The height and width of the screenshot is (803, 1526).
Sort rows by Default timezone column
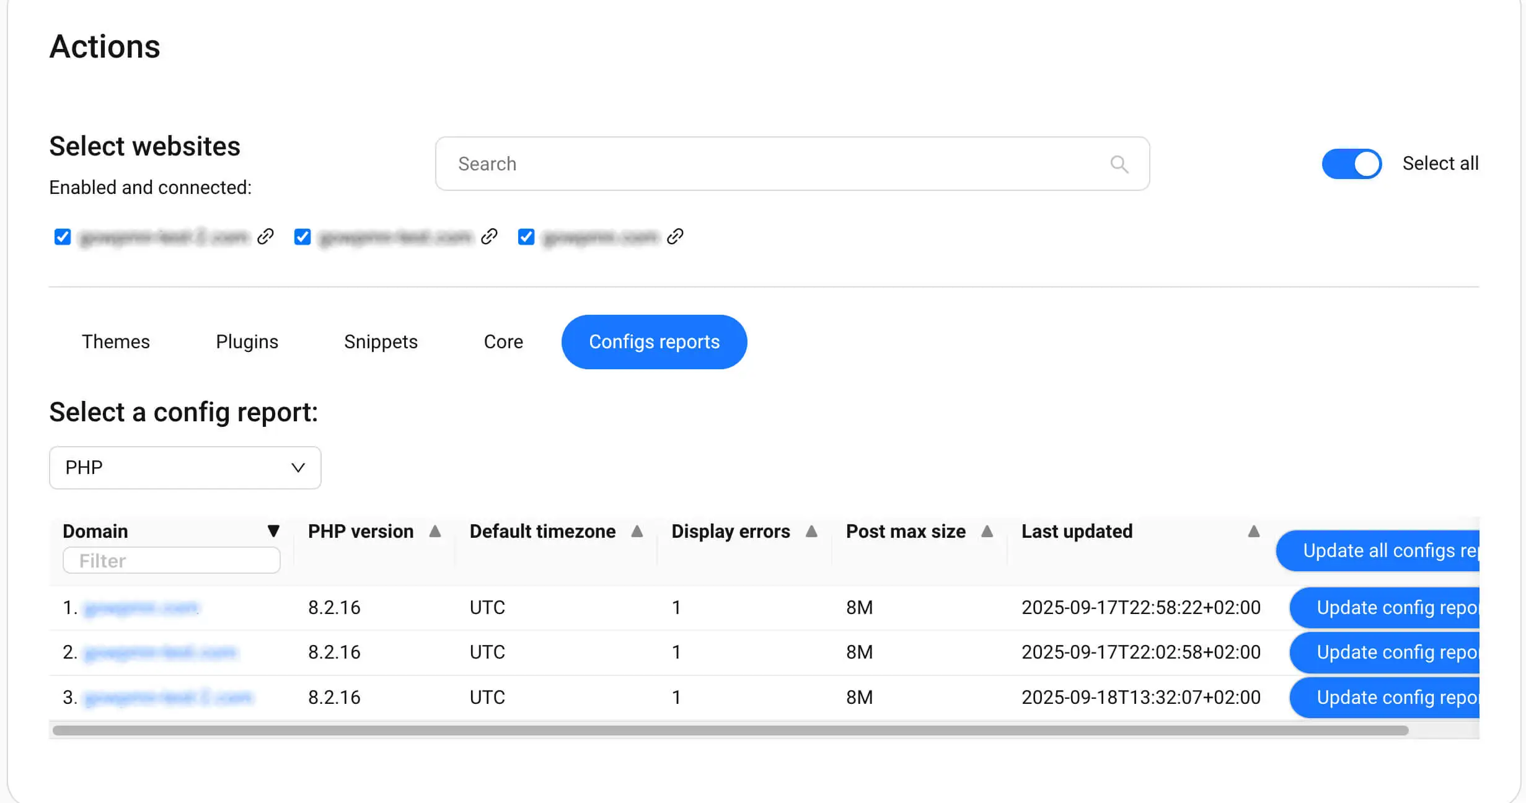tap(638, 531)
